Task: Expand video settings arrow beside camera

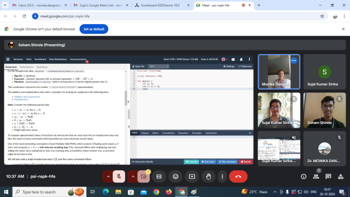Action: 133,176
